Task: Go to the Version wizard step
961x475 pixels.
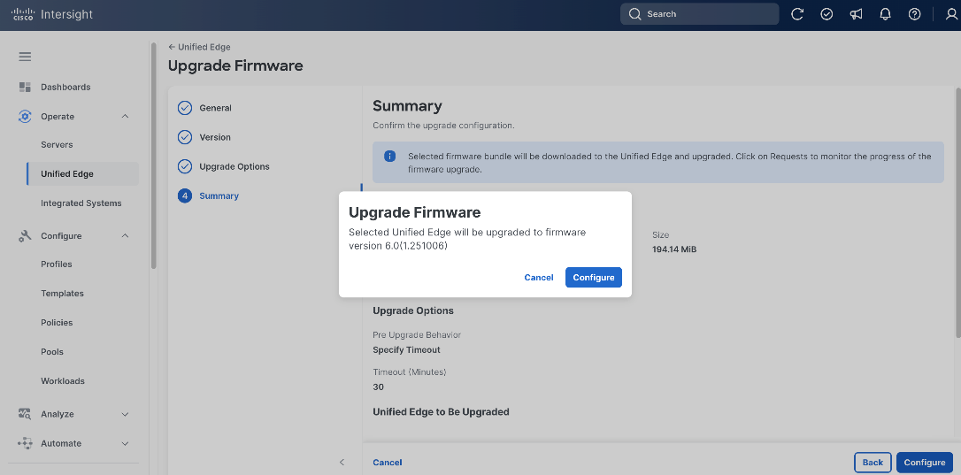Action: point(215,137)
